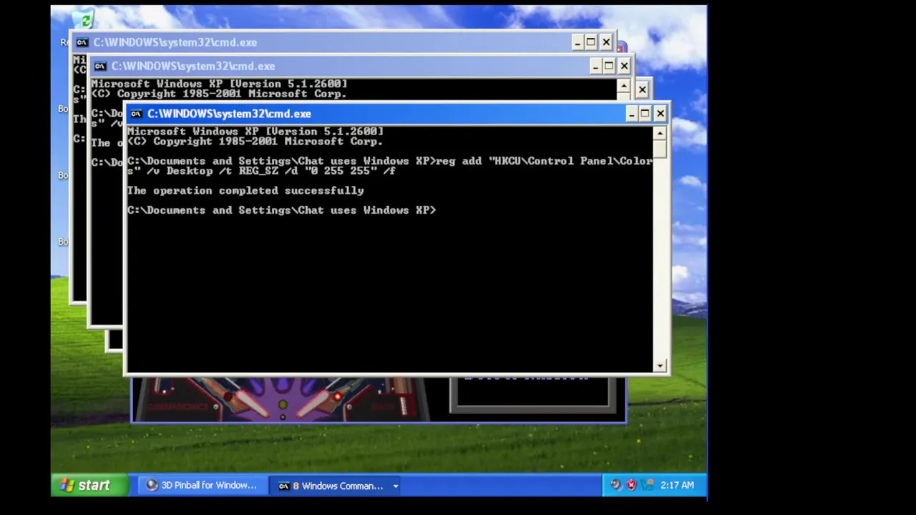Expand the Command Prompt group dropdown arrow

pos(395,486)
